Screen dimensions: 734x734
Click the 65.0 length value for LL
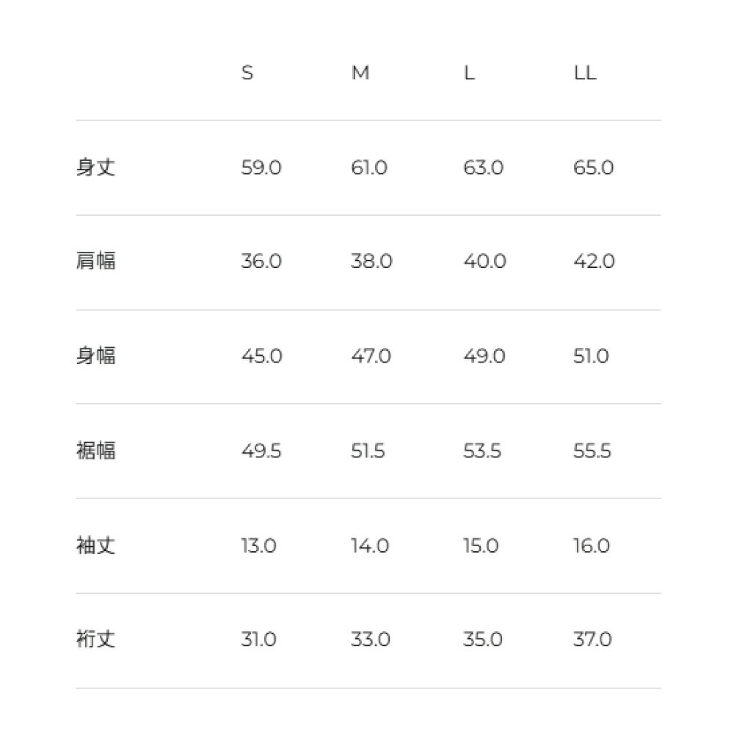(593, 168)
